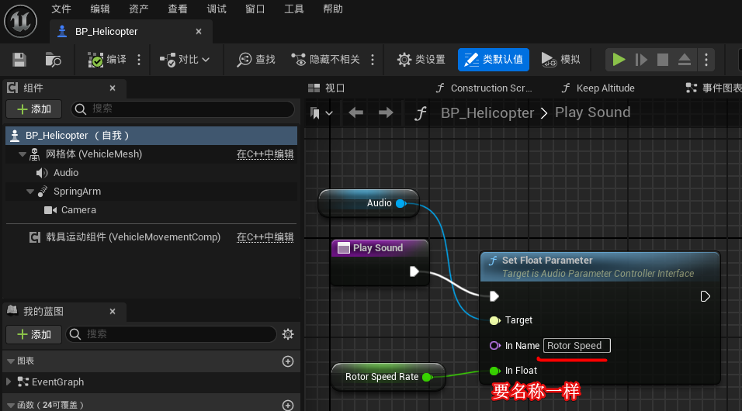Click 在C++中编辑 link for VehicleMesh
The image size is (742, 411).
pos(265,154)
